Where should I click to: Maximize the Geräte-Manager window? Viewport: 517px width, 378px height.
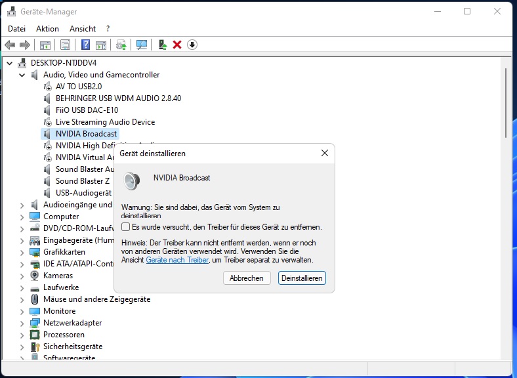(x=467, y=12)
